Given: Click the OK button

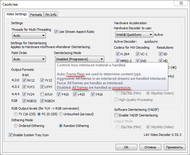Looking at the screenshot, I should (126, 147).
